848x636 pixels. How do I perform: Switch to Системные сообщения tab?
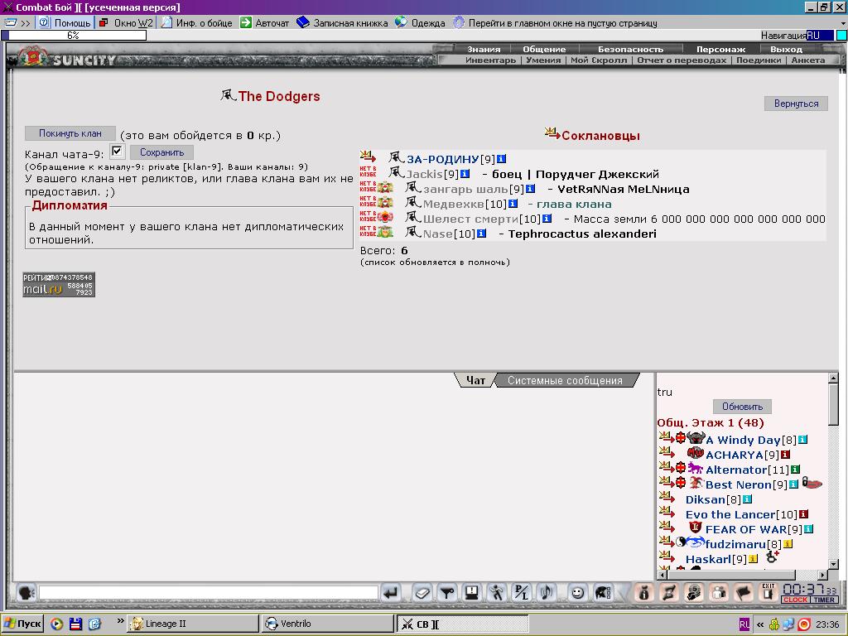point(565,380)
